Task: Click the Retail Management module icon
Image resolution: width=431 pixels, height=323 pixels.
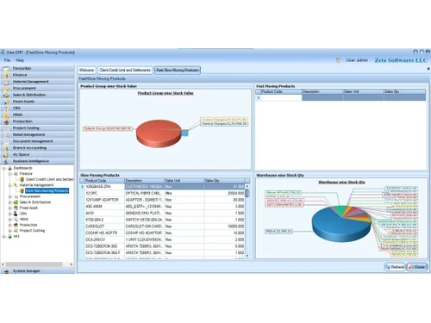Action: 6,135
